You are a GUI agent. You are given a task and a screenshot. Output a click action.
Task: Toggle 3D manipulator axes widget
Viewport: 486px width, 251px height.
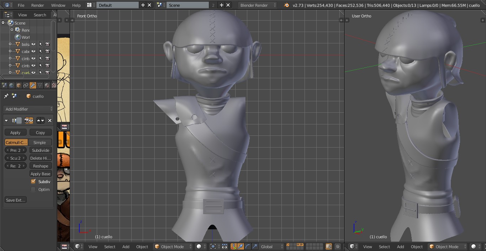pyautogui.click(x=234, y=246)
